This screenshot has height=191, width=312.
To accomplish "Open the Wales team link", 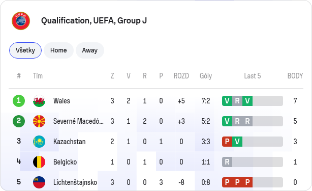I will tap(61, 101).
